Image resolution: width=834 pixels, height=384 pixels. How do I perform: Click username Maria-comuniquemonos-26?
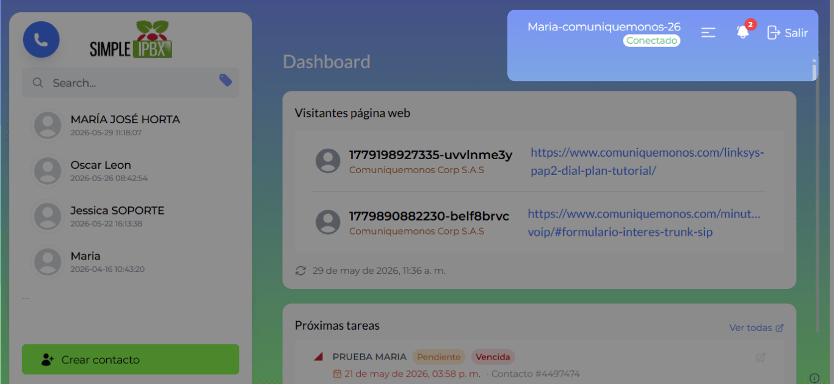click(604, 27)
